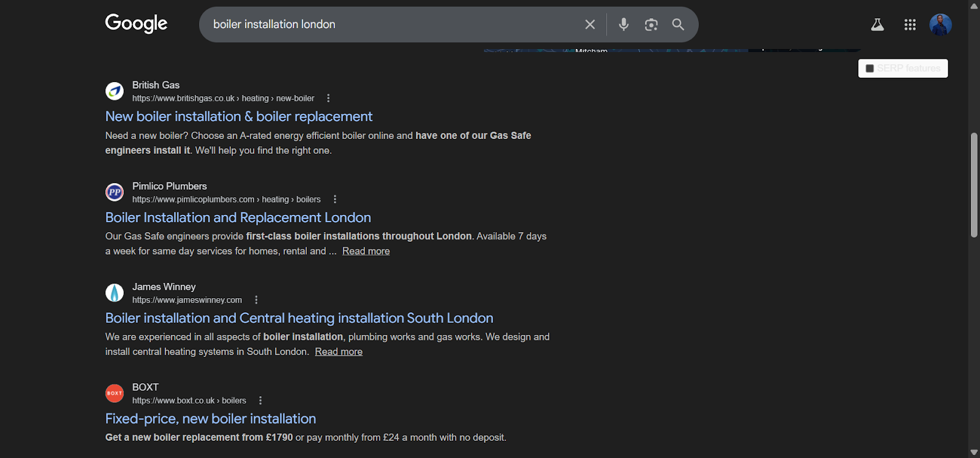
Task: Open New boiler installation & boiler replacement
Action: [x=239, y=116]
